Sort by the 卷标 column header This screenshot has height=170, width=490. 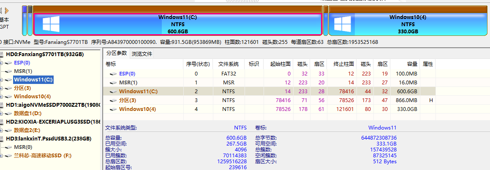coord(143,64)
